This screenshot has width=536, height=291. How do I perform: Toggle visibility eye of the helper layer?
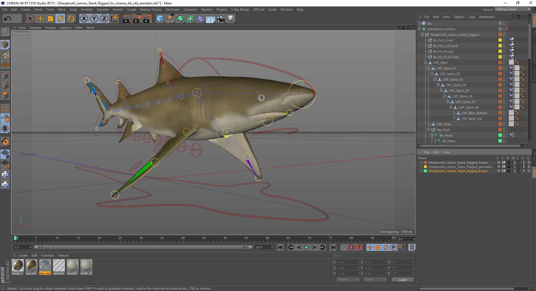click(x=504, y=163)
